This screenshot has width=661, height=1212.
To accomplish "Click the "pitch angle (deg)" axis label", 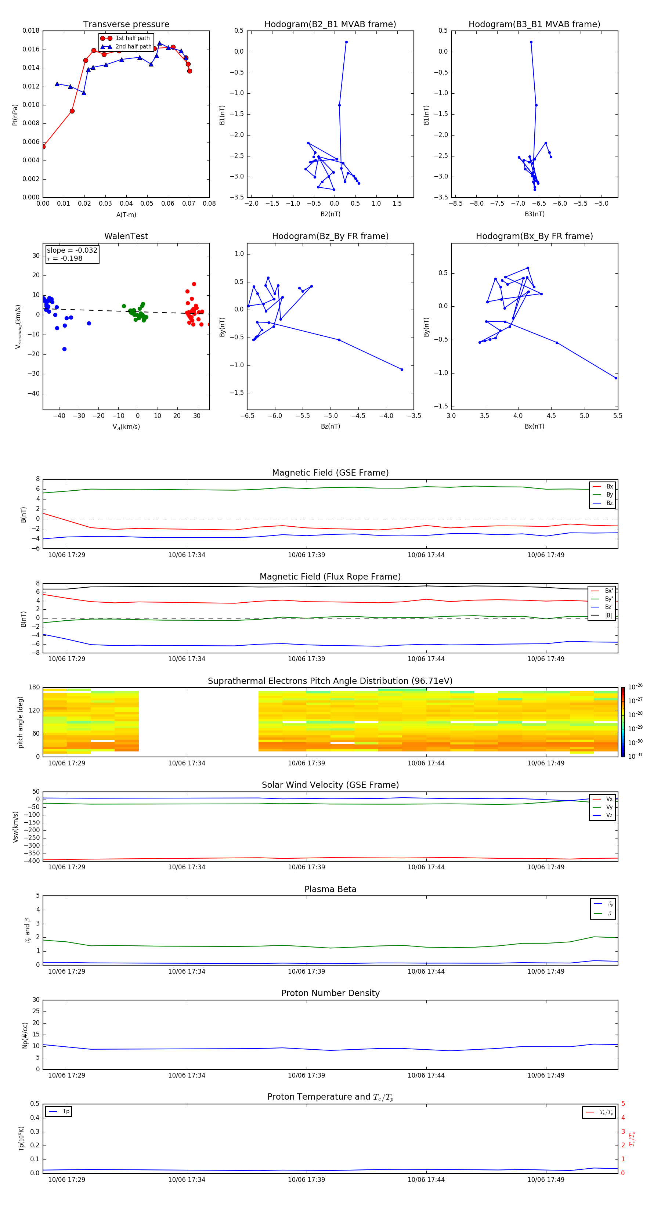I will click(x=20, y=722).
